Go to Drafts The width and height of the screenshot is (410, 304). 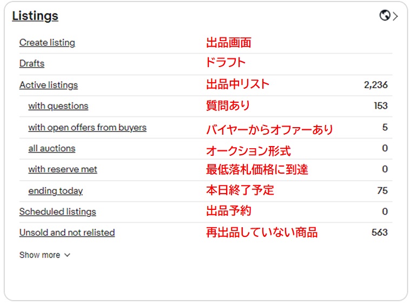(x=32, y=63)
